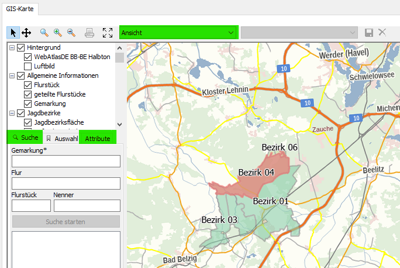Toggle the Gemarkung layer checkbox

click(x=28, y=104)
